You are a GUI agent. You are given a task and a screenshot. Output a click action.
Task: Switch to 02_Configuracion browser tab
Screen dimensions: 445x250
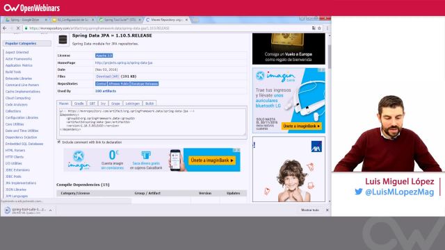(x=72, y=20)
